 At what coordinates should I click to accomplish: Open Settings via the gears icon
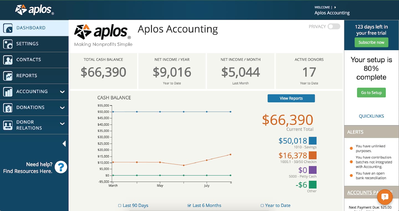8,44
